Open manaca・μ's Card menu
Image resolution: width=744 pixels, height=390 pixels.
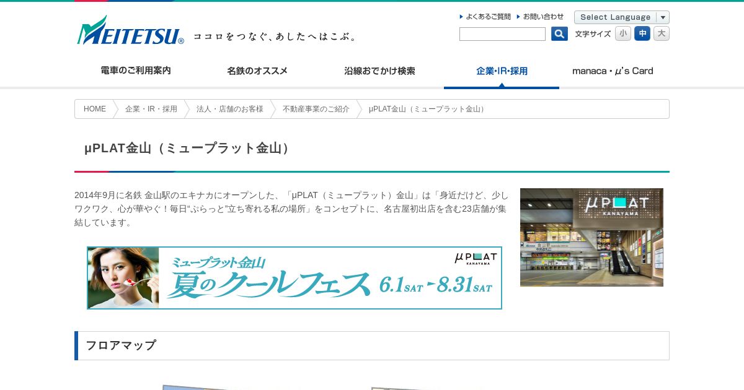pyautogui.click(x=613, y=71)
